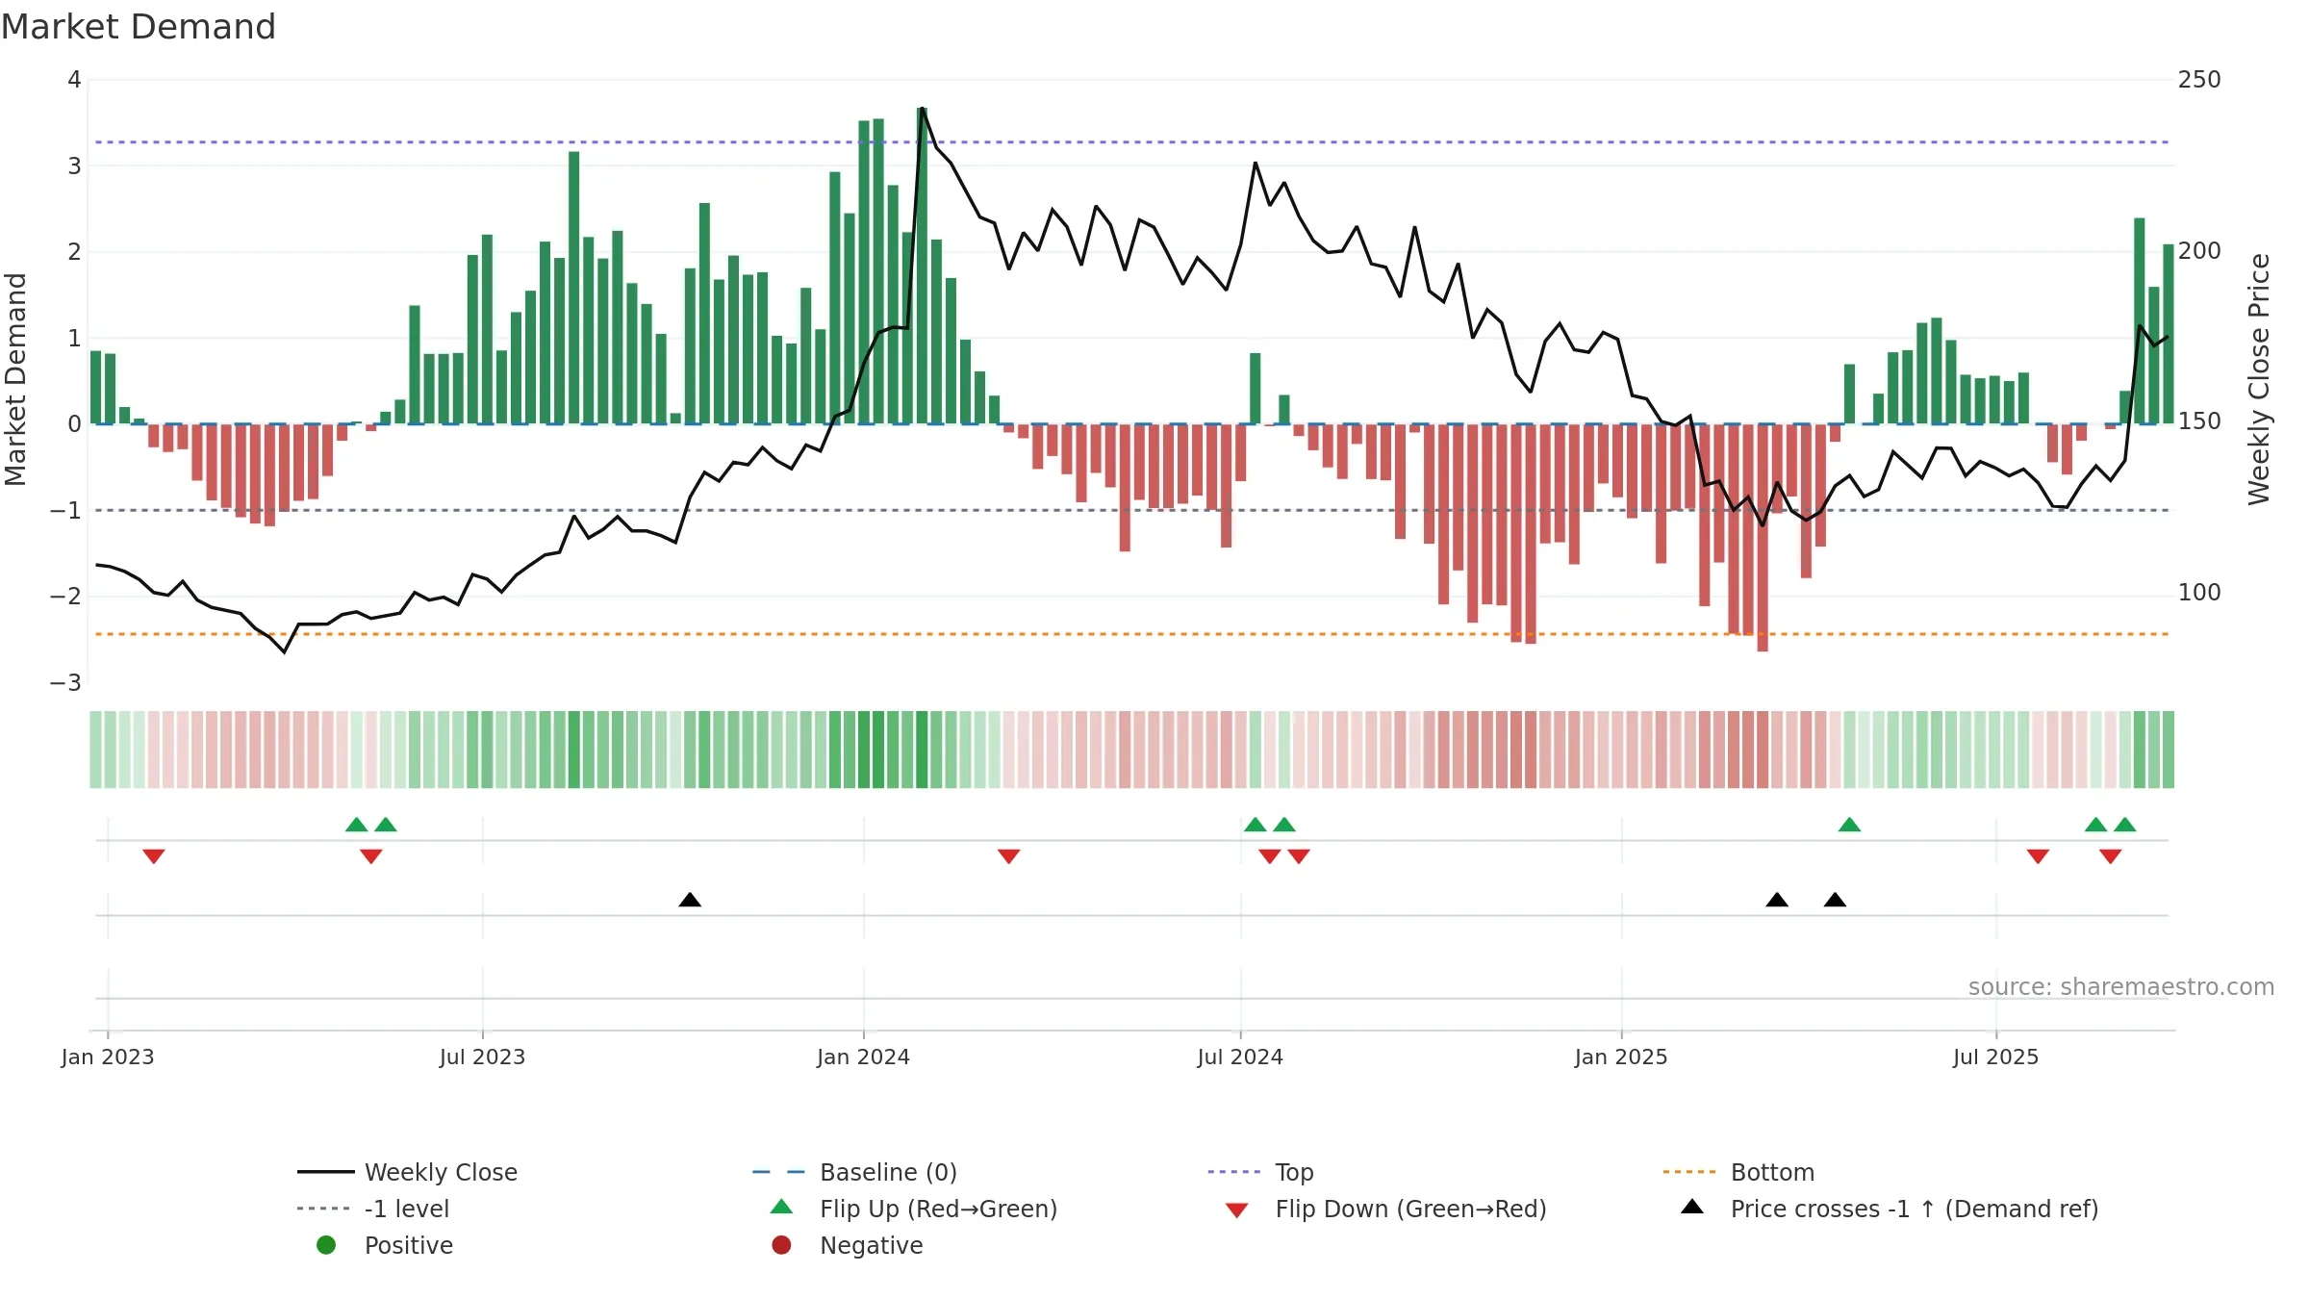
Task: Toggle the Bottom legend entry
Action: [x=1738, y=1172]
